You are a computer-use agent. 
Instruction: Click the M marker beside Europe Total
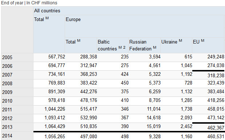tap(79, 41)
